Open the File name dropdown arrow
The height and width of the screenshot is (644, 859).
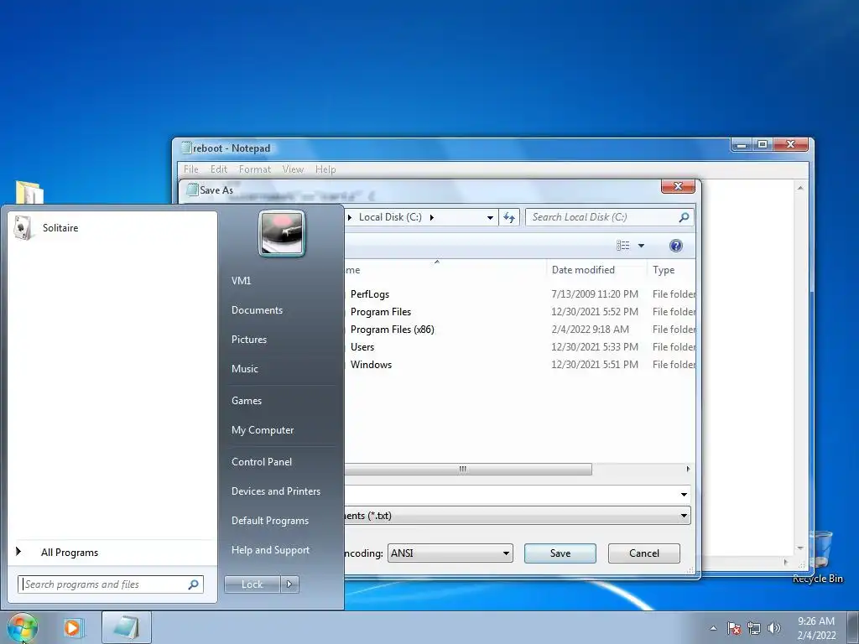pos(684,495)
